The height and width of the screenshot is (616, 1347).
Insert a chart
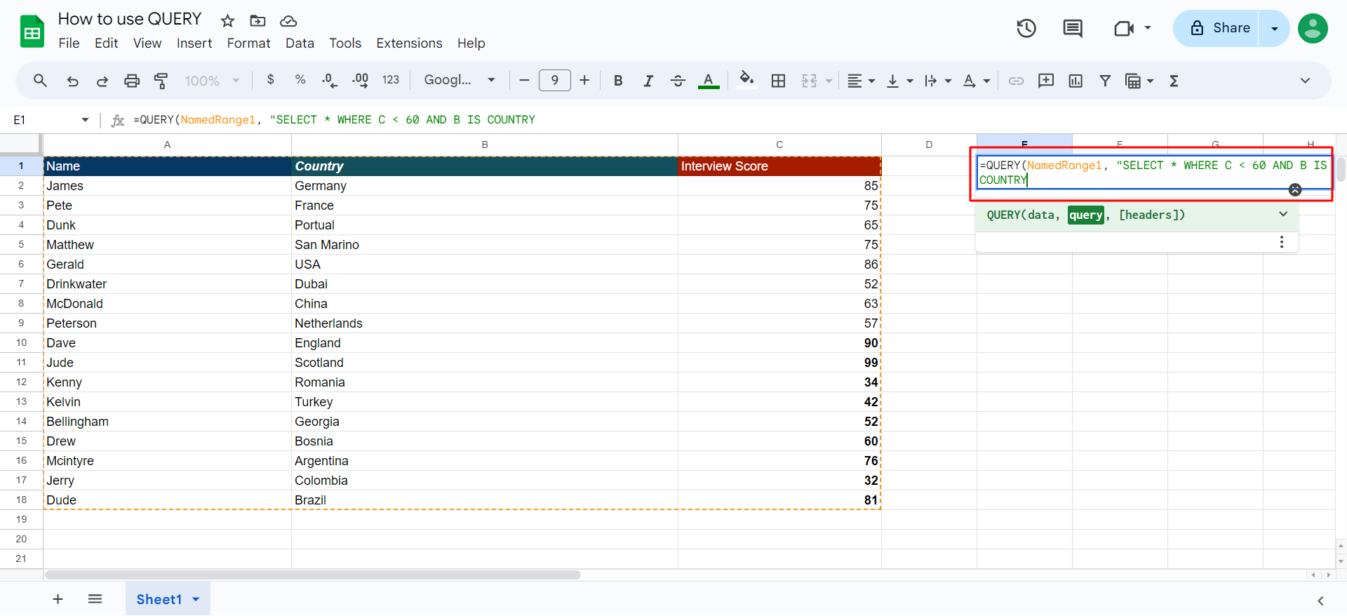(1075, 81)
